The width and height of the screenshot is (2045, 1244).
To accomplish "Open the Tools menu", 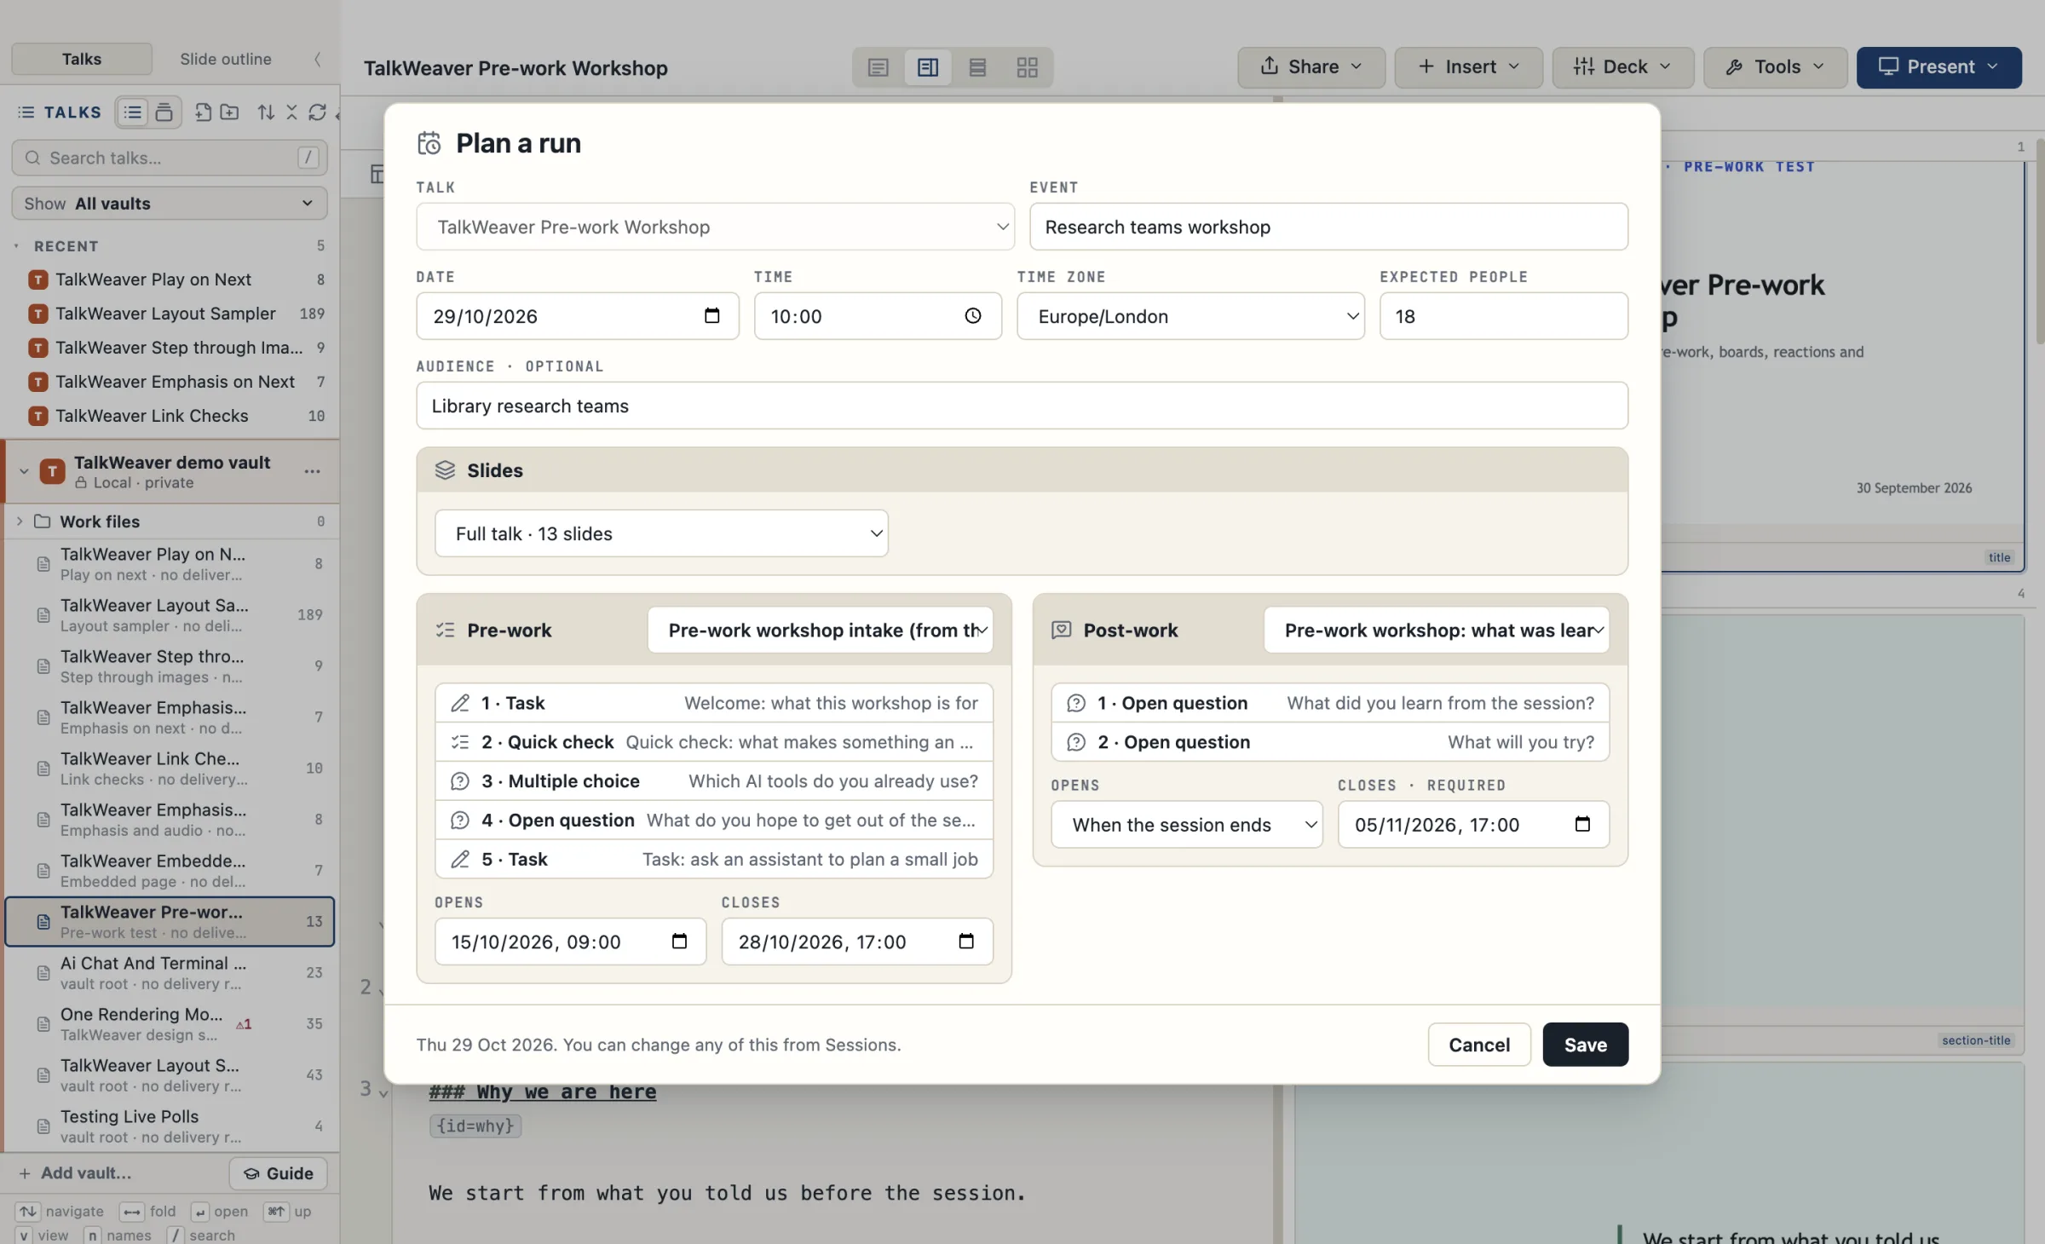I will click(1776, 67).
